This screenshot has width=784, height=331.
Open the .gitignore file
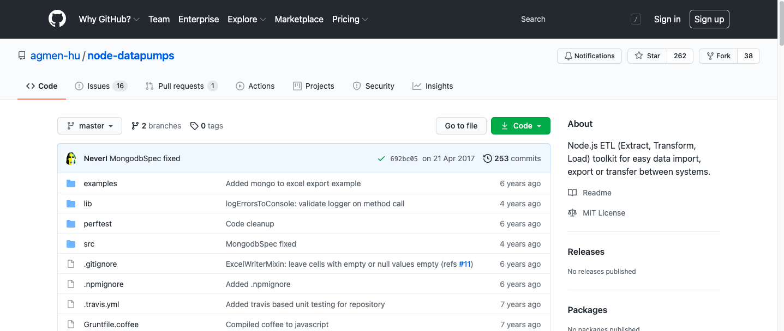tap(100, 264)
